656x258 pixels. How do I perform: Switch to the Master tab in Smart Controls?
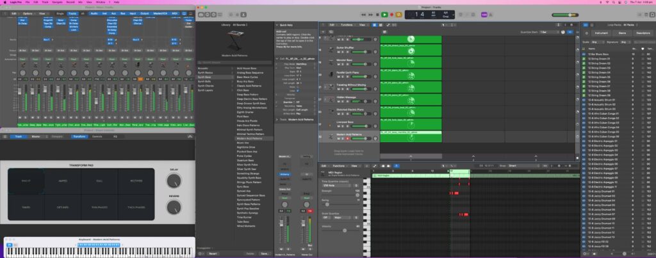tap(37, 137)
